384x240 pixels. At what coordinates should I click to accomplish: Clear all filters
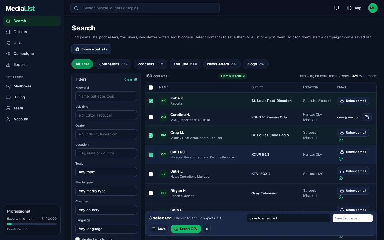tap(130, 79)
